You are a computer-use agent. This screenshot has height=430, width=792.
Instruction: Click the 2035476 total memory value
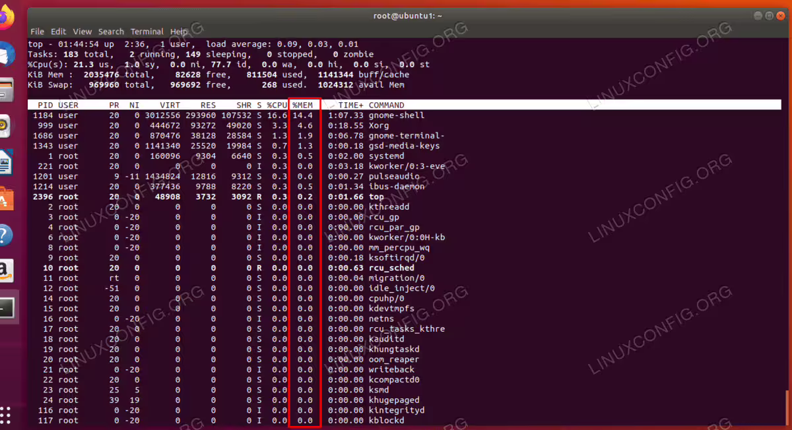(102, 75)
